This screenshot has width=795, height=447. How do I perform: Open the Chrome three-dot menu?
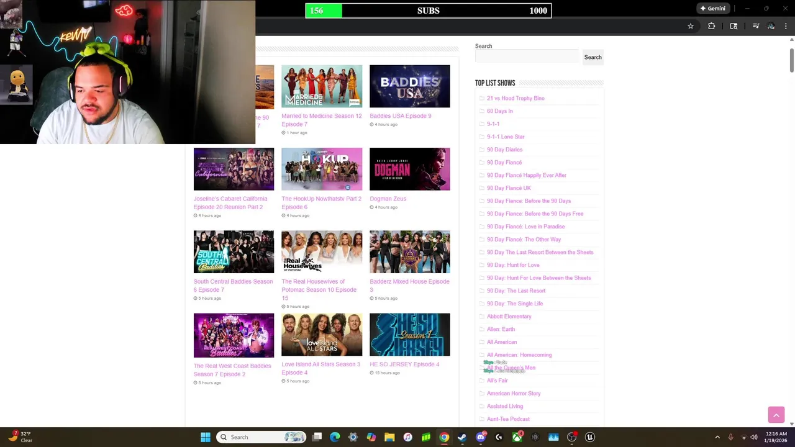pyautogui.click(x=786, y=26)
